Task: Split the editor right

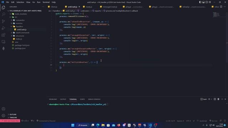Action: [221, 7]
